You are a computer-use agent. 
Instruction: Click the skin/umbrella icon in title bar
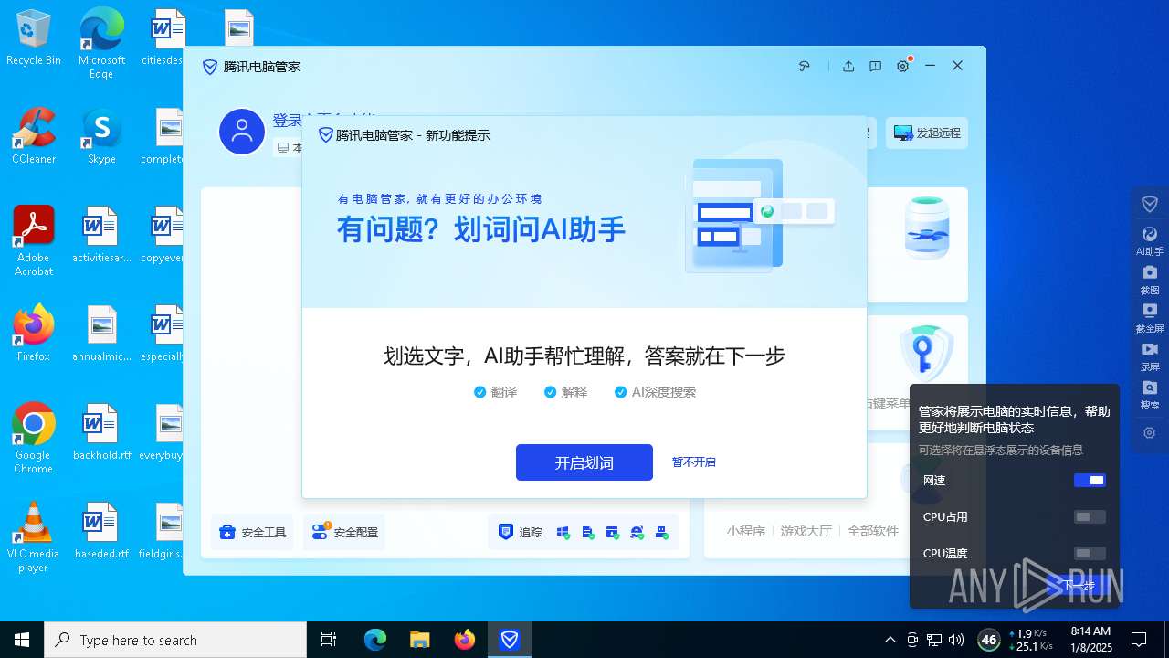tap(805, 66)
